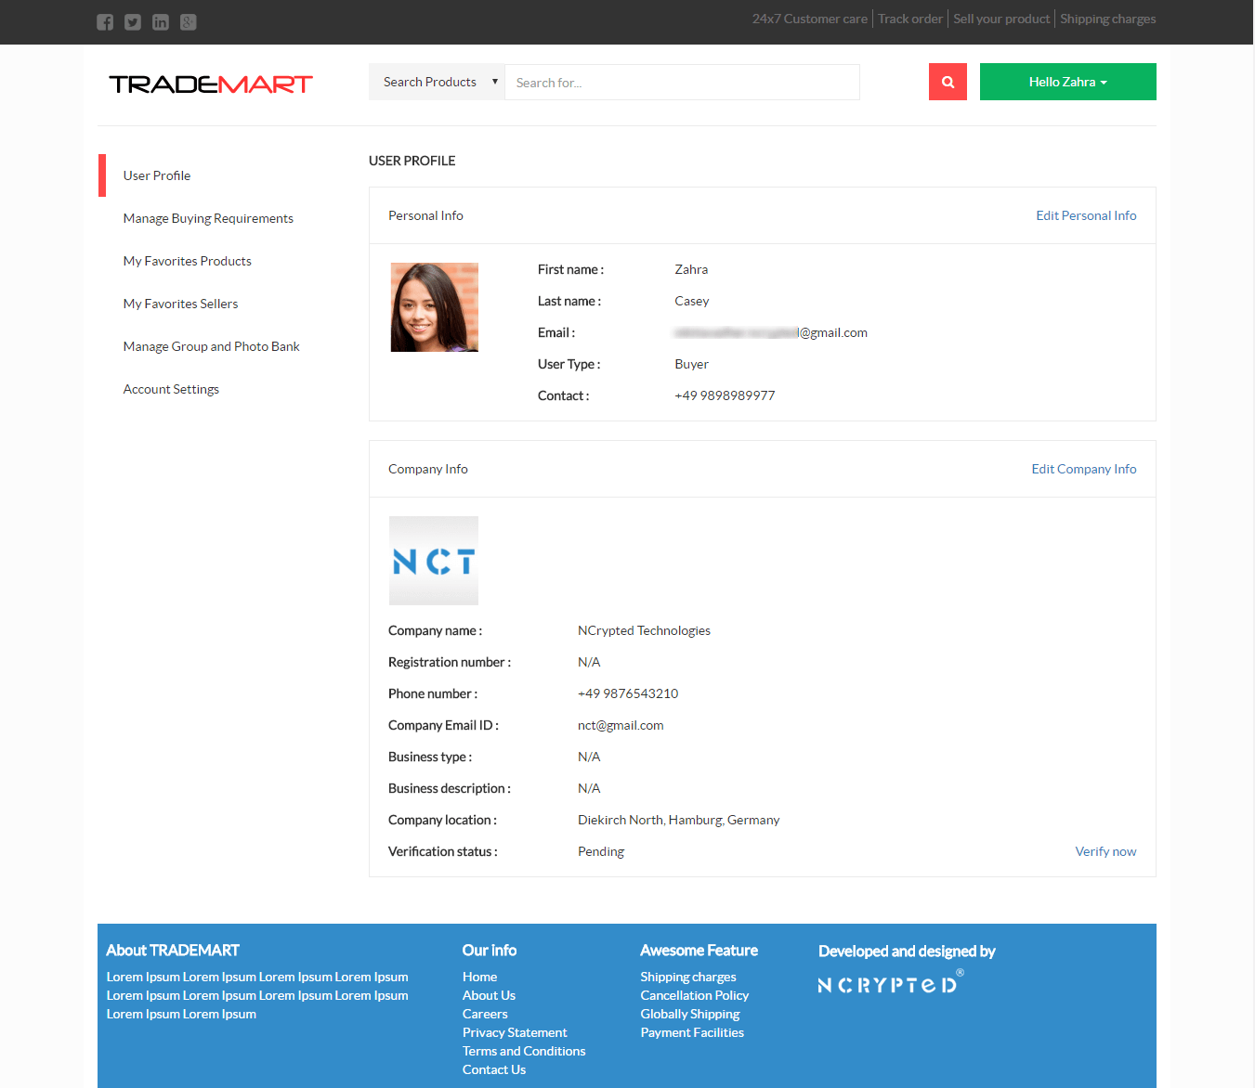Click the Pending verification status value
Image resolution: width=1255 pixels, height=1088 pixels.
point(601,851)
